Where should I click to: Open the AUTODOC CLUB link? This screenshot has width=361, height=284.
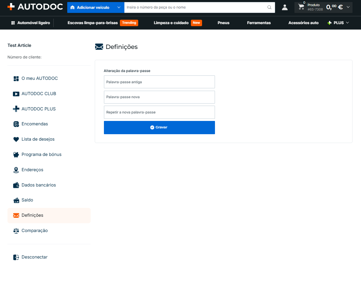click(39, 94)
